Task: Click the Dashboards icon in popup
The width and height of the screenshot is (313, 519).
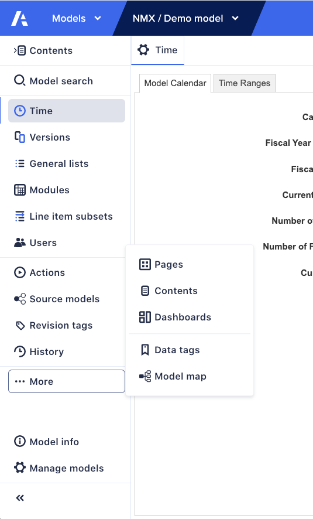Action: point(145,317)
